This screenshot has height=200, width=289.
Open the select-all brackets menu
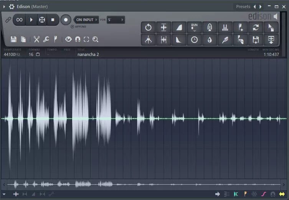86,39
